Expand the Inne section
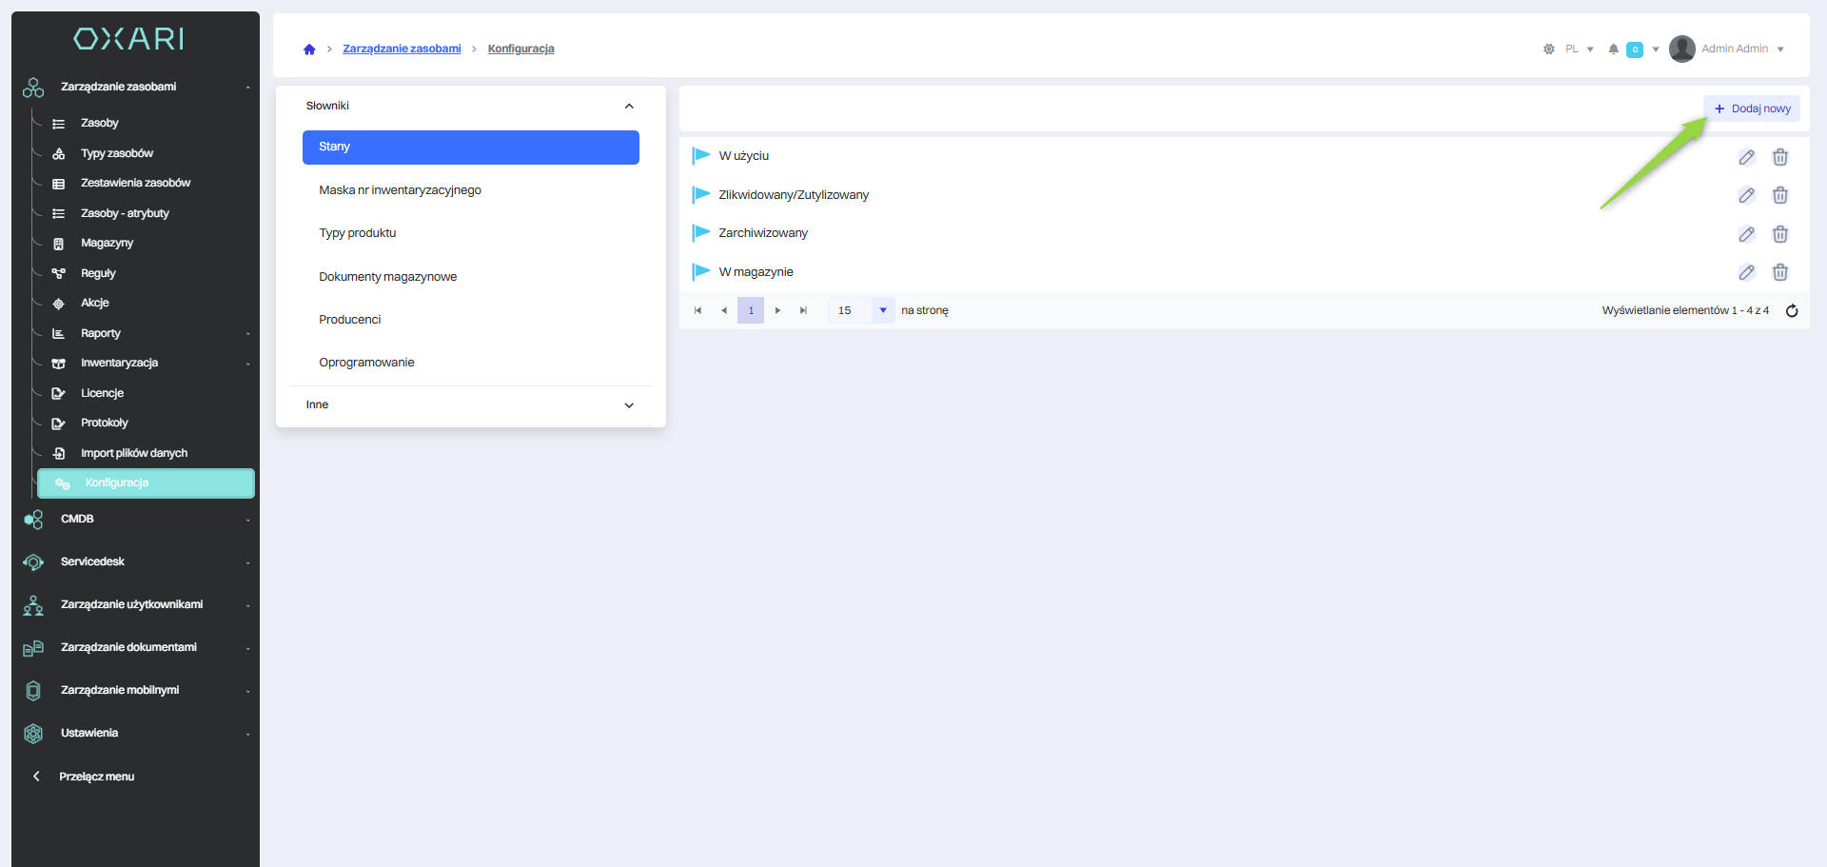 [x=629, y=405]
